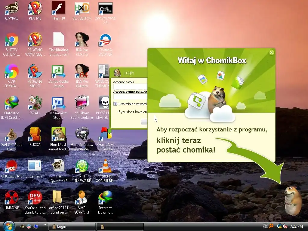This screenshot has width=308, height=231.
Task: Open the Windows theme patcher shortcut
Action: point(103,76)
